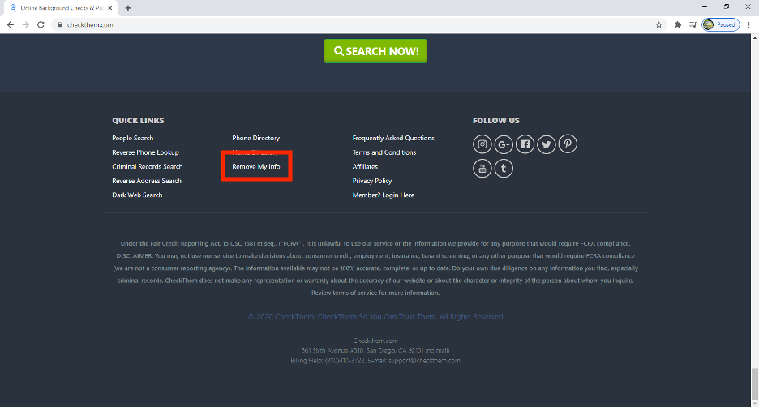This screenshot has width=759, height=407.
Task: Open a new browser tab
Action: coord(128,8)
